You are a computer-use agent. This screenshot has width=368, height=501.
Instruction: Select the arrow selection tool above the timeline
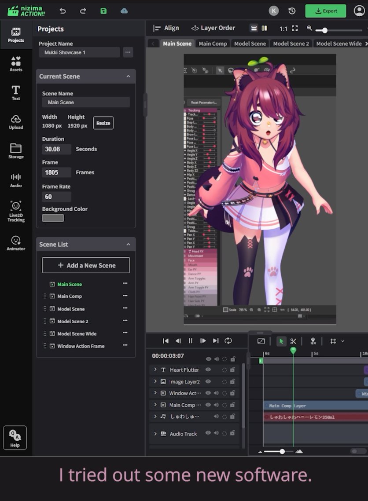point(282,341)
